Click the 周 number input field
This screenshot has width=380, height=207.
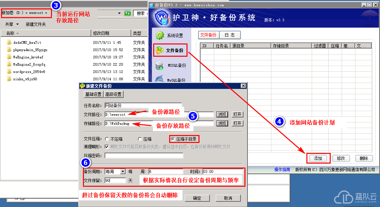click(166, 172)
